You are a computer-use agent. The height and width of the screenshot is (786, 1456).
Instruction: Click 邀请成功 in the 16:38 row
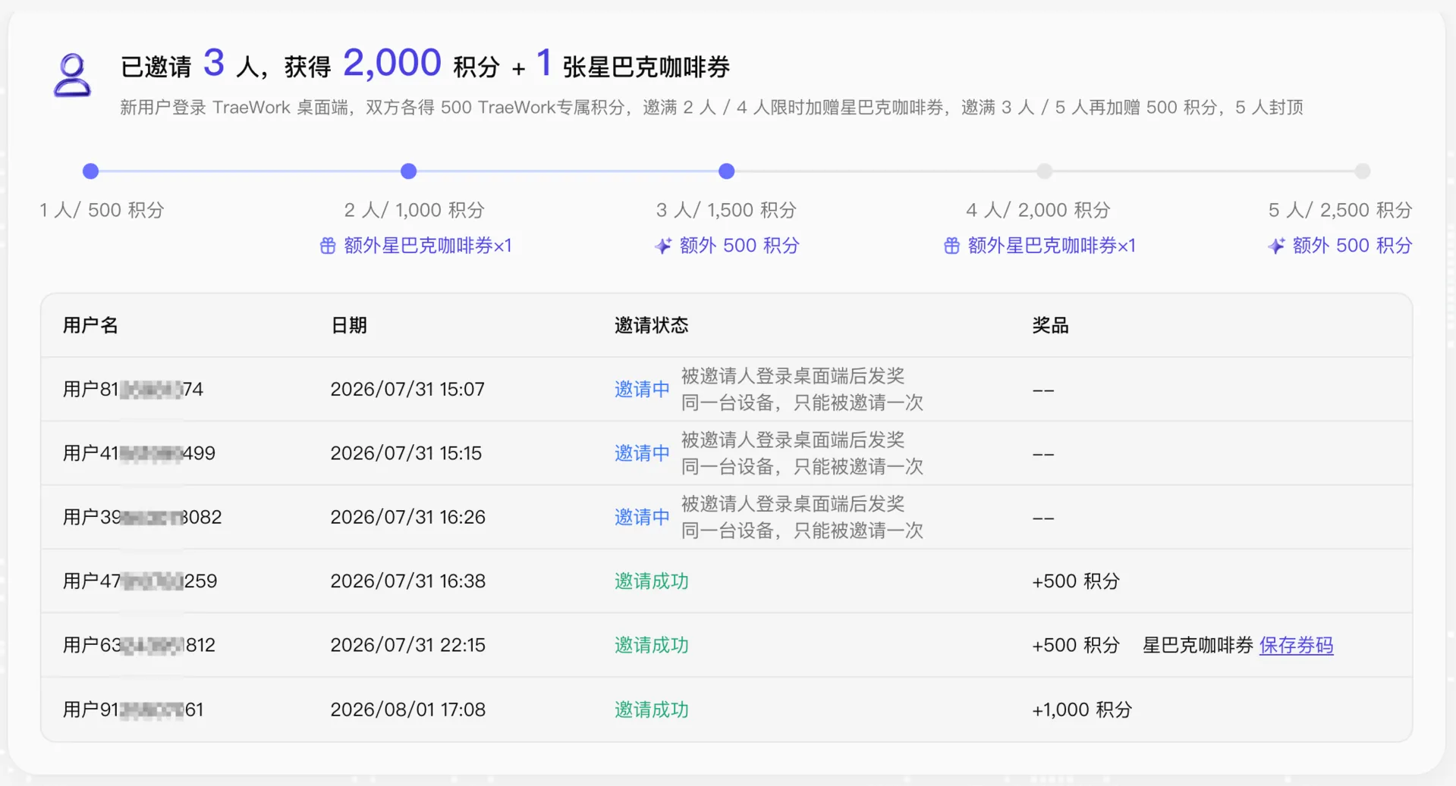[651, 581]
